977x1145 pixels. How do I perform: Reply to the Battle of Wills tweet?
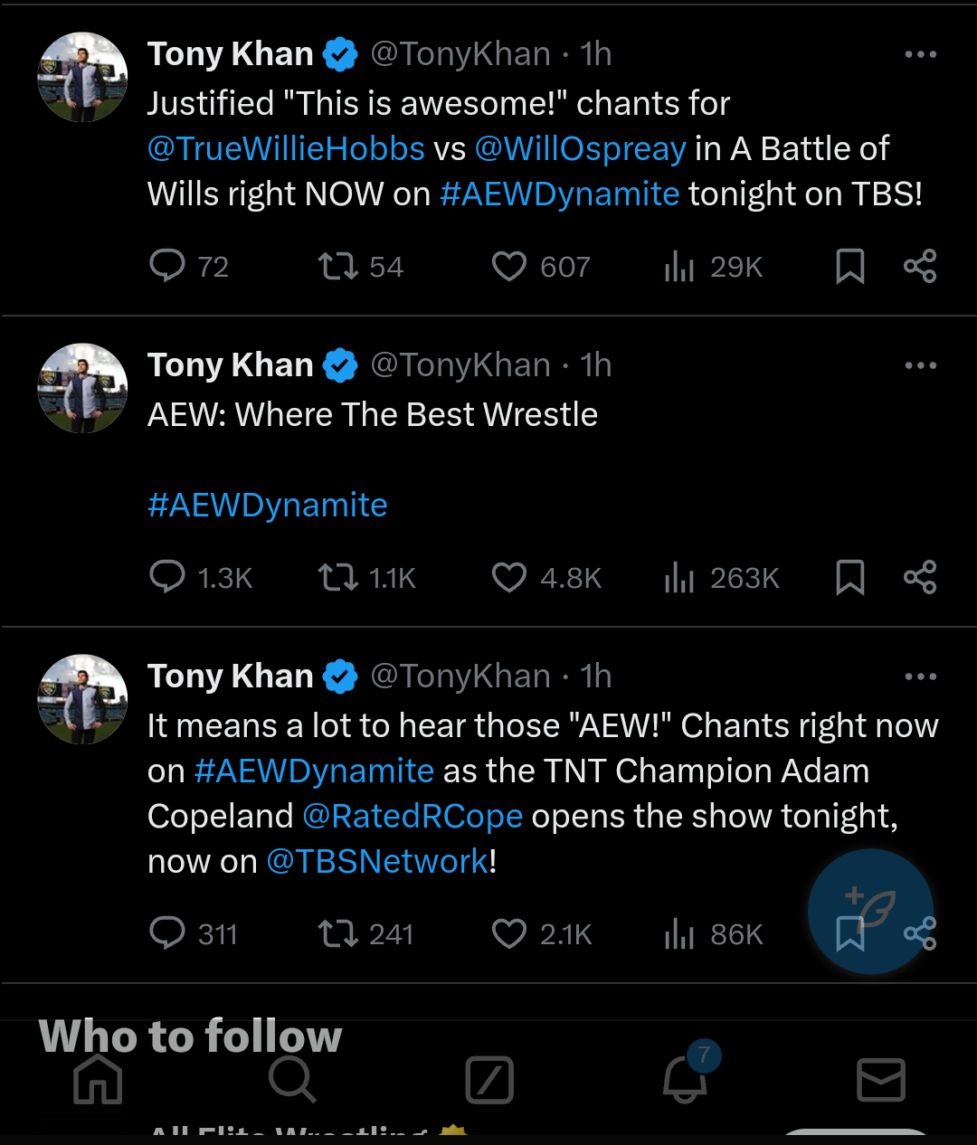point(167,267)
